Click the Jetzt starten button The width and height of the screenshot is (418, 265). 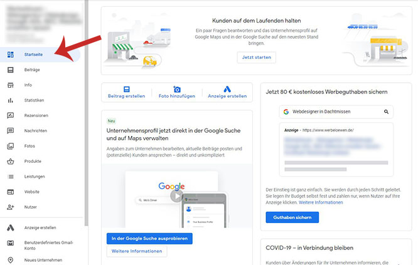(257, 58)
